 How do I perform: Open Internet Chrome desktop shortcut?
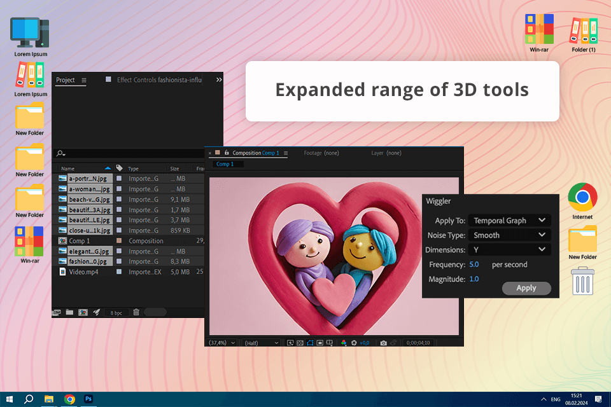point(582,202)
